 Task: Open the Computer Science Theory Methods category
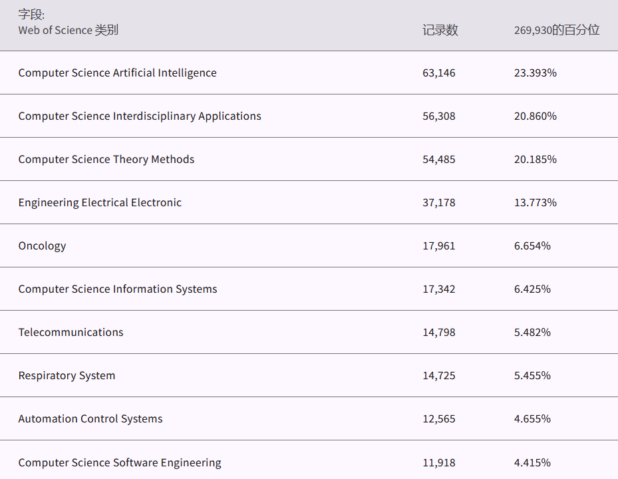[106, 160]
